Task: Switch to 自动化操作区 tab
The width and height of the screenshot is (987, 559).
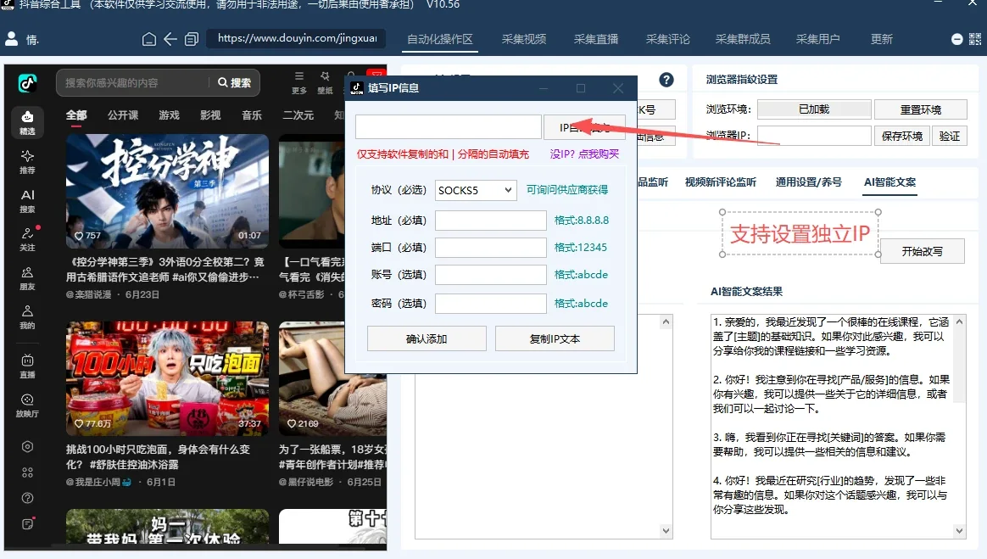Action: click(x=439, y=39)
